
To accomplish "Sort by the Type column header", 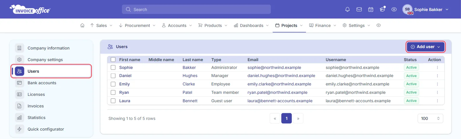I will click(216, 60).
